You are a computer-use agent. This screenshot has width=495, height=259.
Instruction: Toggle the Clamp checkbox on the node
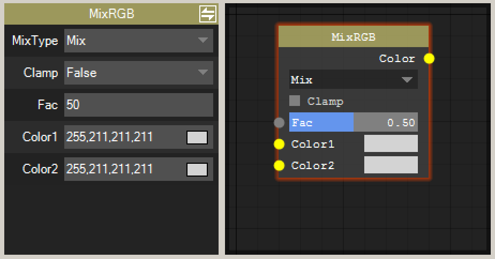[x=295, y=101]
